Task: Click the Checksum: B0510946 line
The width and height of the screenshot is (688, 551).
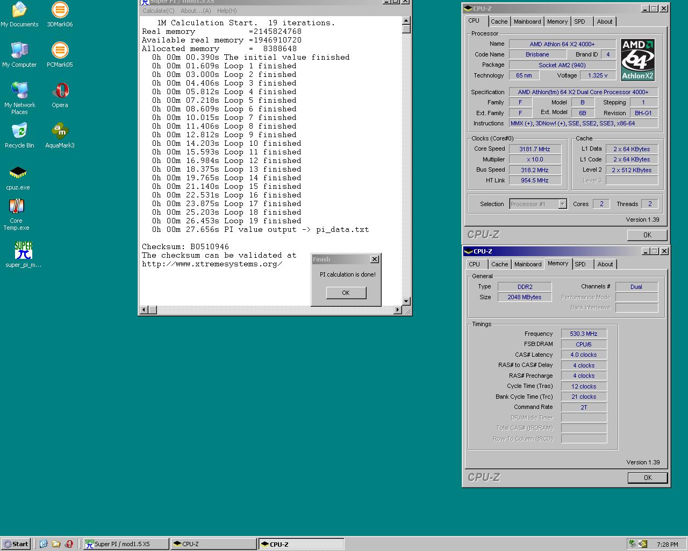Action: tap(185, 246)
